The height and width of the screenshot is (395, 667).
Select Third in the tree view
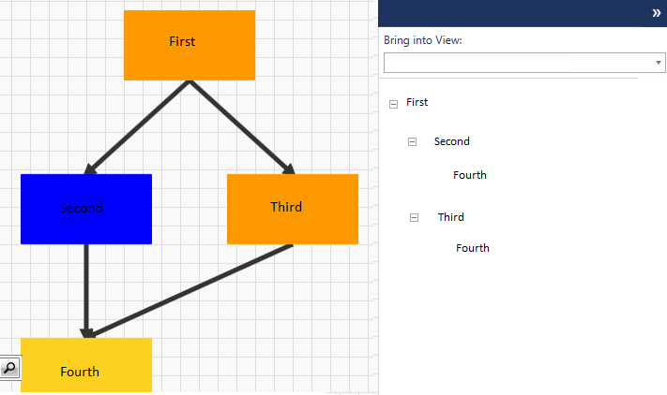(x=451, y=217)
